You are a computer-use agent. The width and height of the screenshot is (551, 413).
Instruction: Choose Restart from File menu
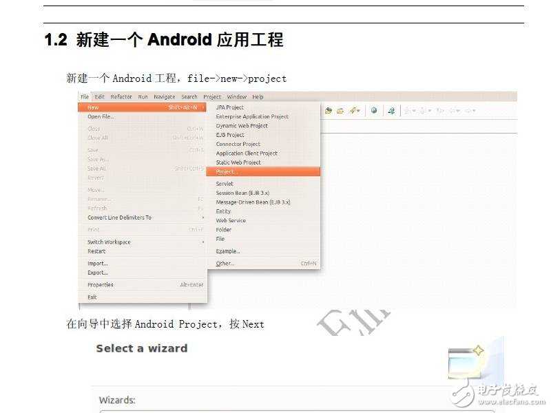coord(96,251)
